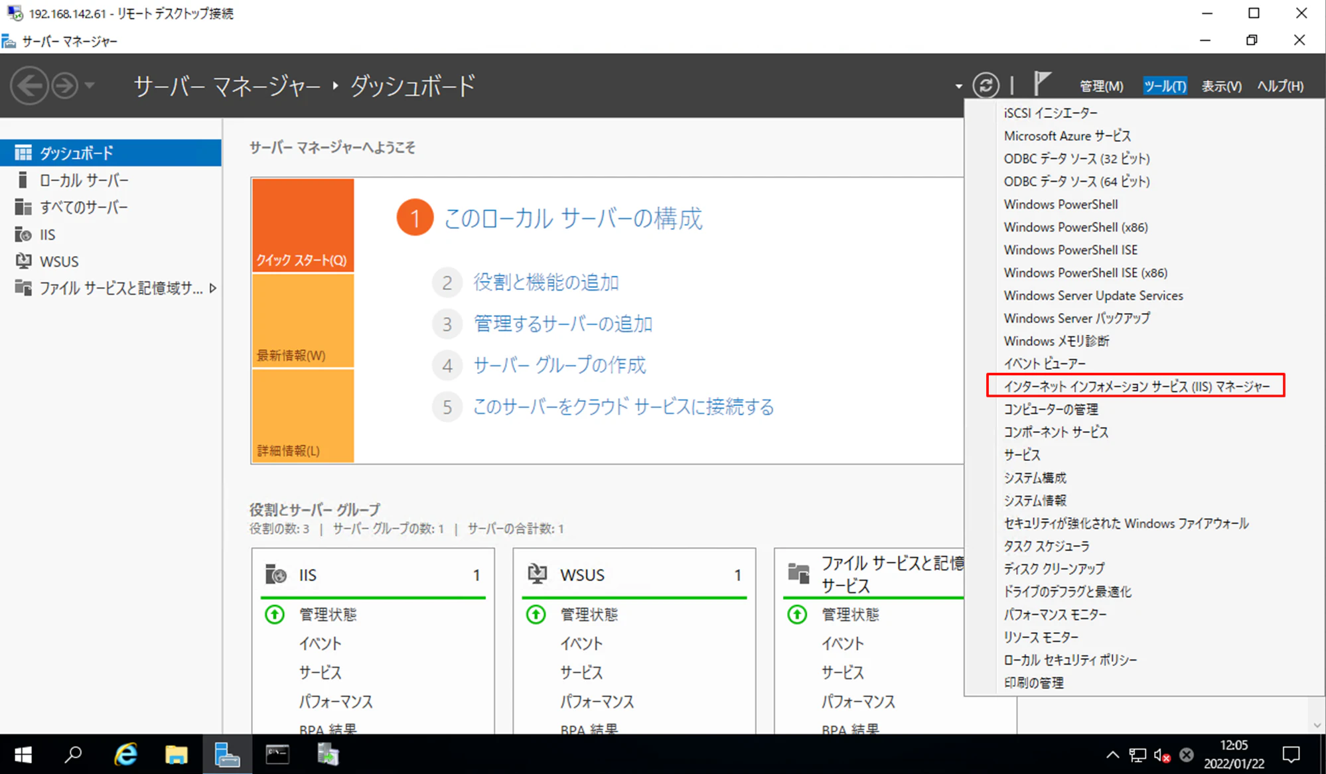Open タスク スケジューラ menu entry
This screenshot has height=774, width=1326.
coord(1046,546)
